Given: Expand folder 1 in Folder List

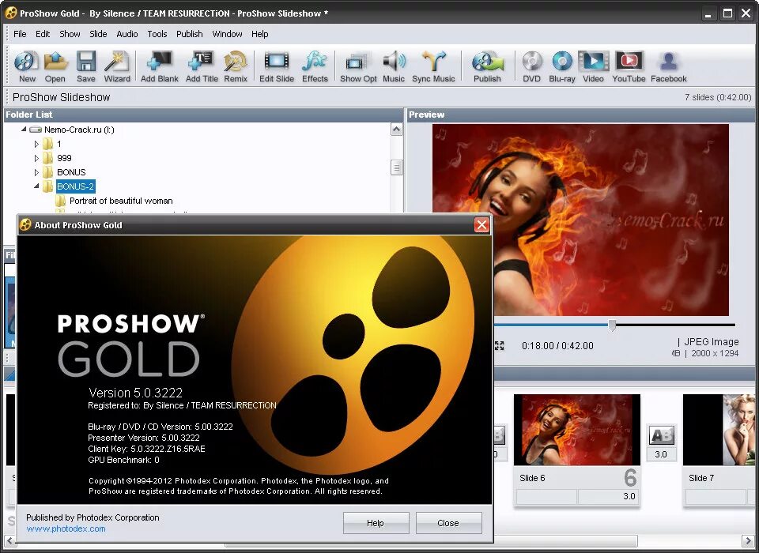Looking at the screenshot, I should click(36, 144).
